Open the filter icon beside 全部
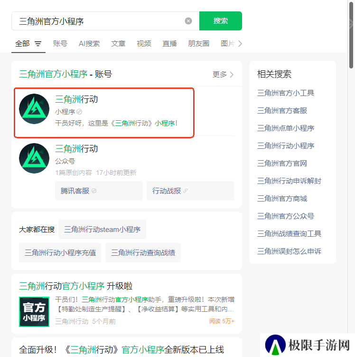 38,43
